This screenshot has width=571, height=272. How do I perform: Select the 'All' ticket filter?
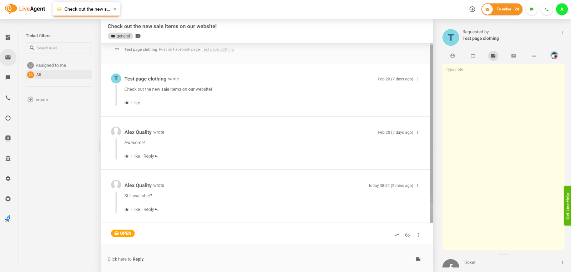point(39,75)
